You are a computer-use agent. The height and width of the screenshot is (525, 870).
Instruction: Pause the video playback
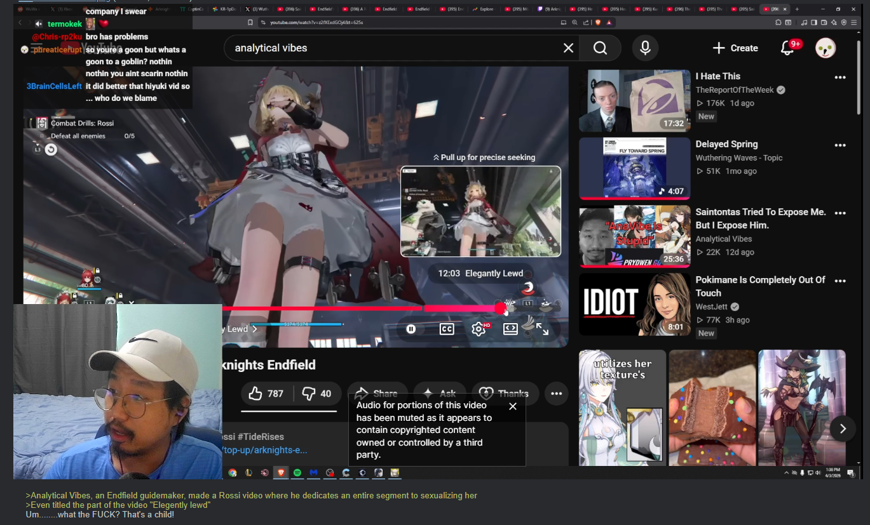(x=411, y=329)
